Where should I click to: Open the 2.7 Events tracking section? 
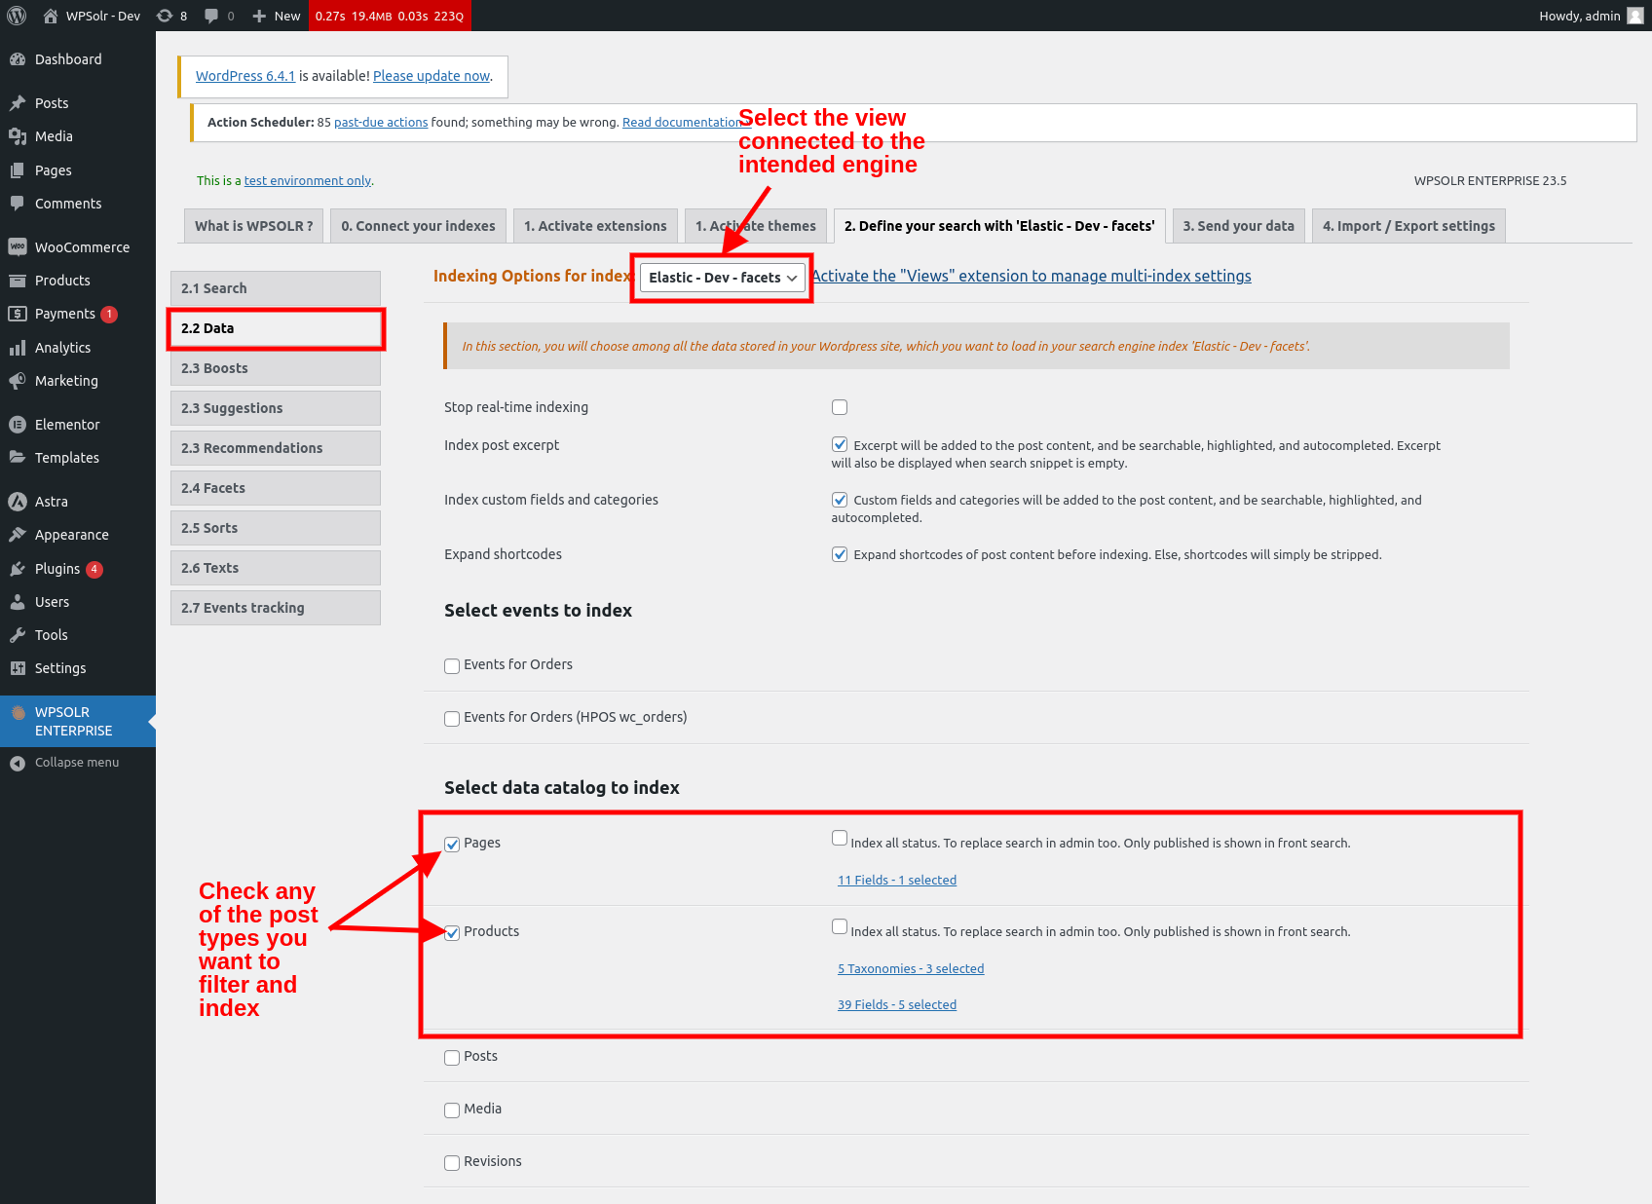[276, 608]
